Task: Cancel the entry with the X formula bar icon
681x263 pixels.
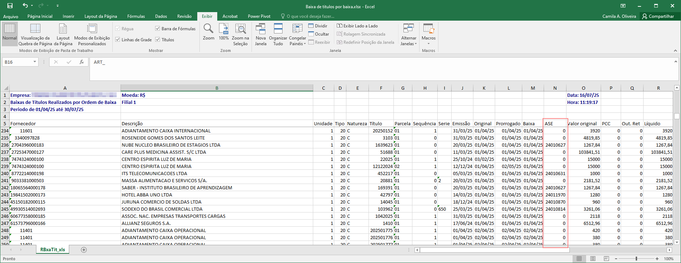Action: coord(56,62)
